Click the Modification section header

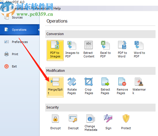click(100, 71)
